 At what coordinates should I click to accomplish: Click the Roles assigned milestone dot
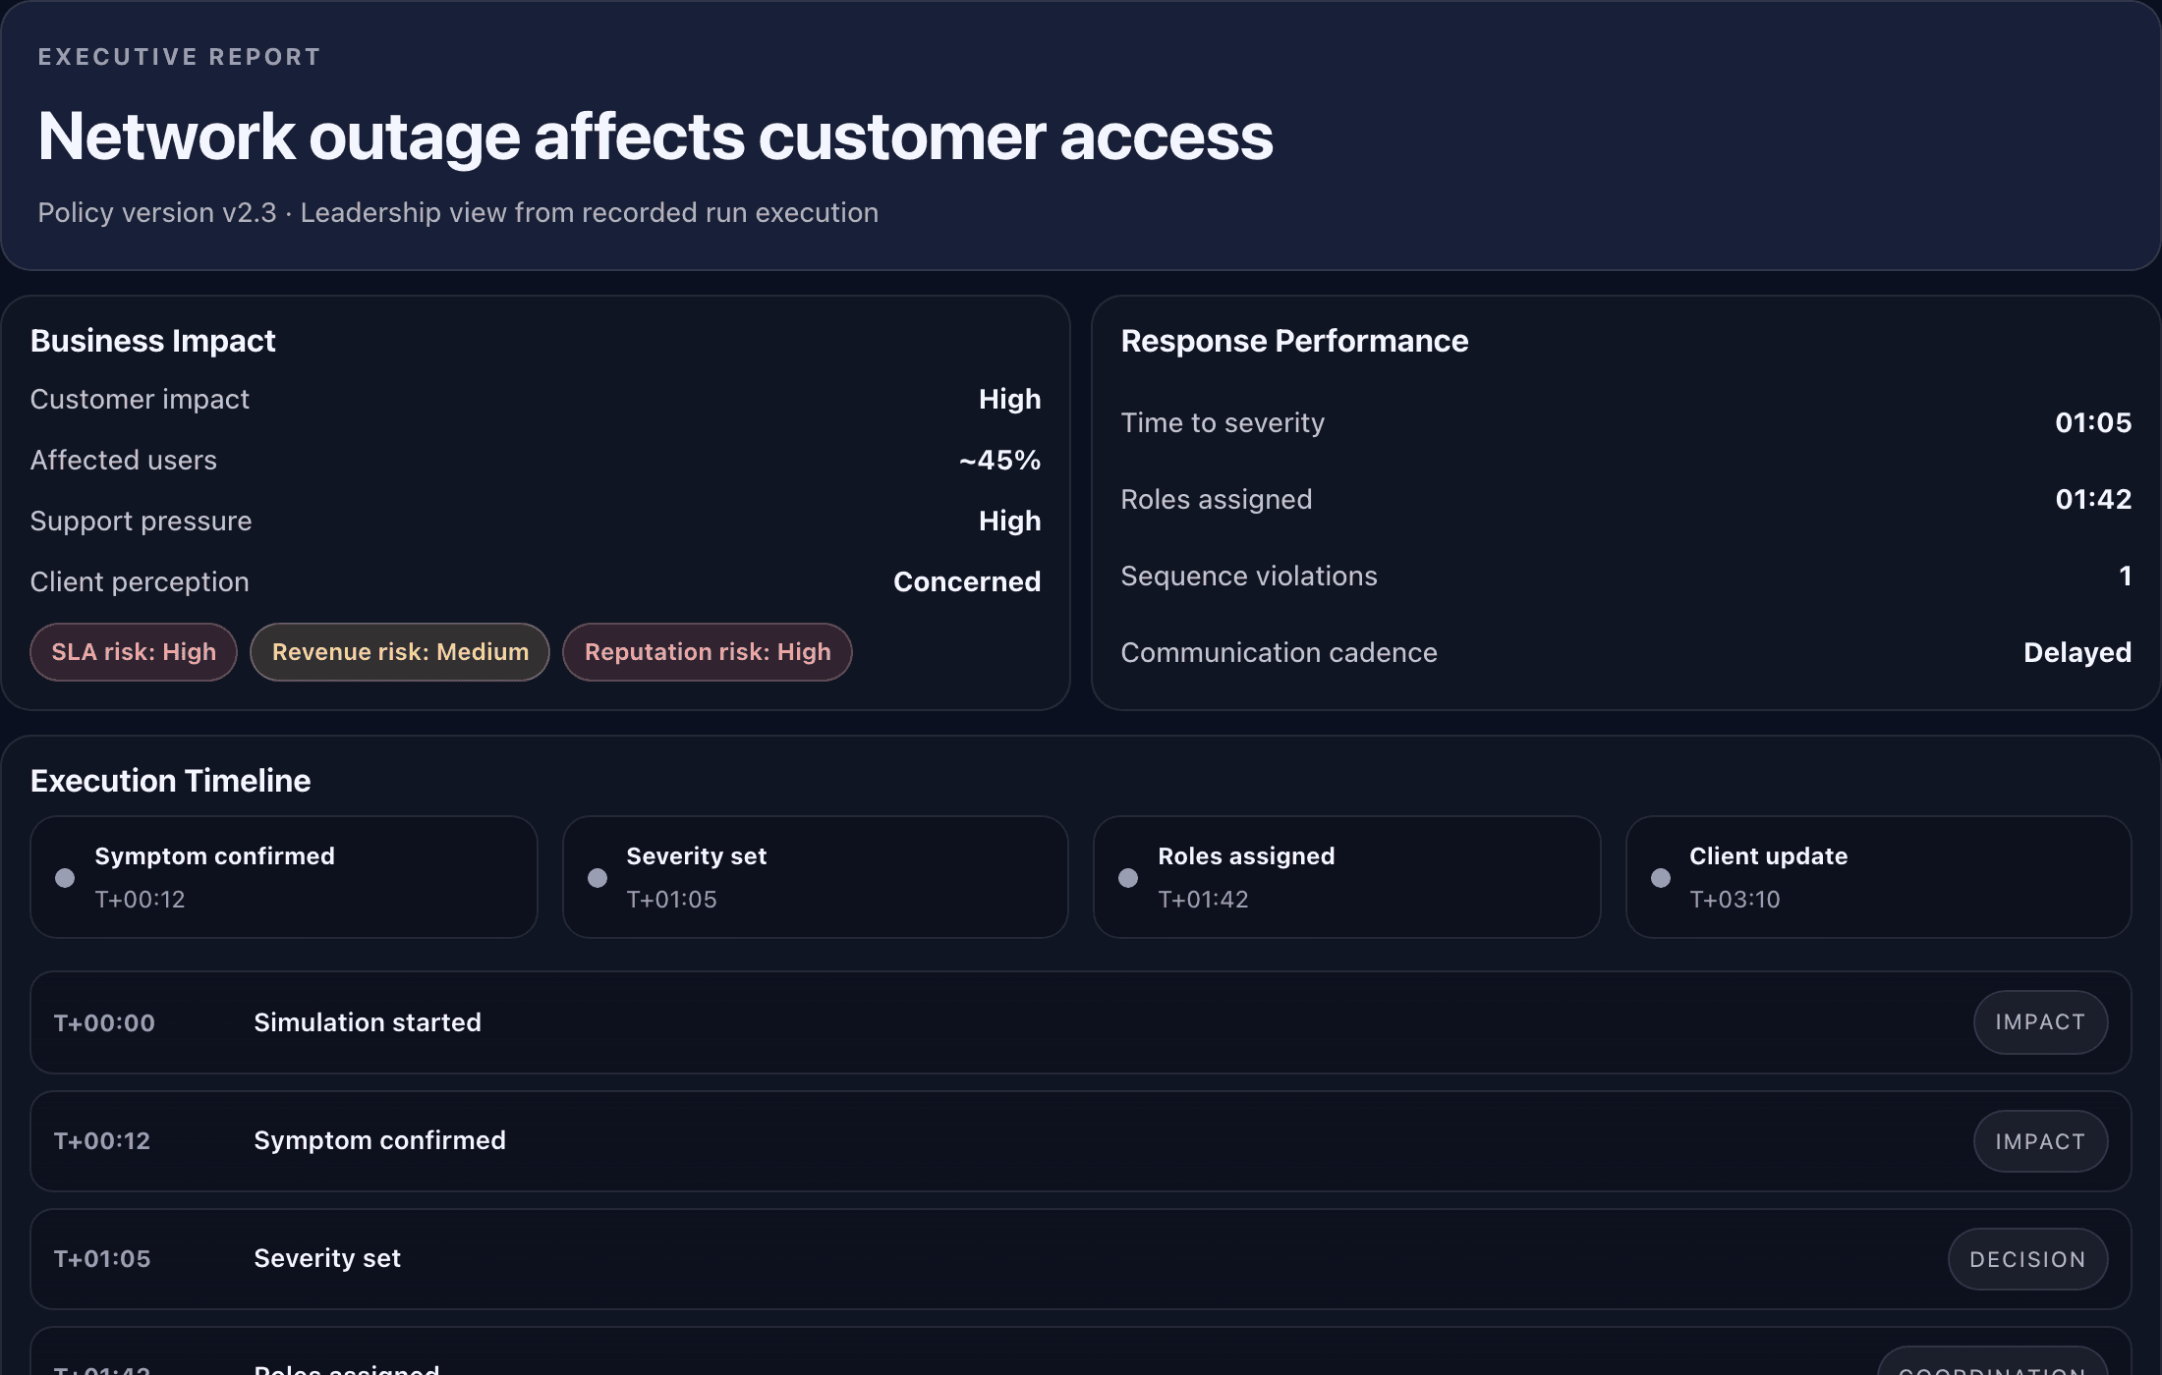point(1128,878)
